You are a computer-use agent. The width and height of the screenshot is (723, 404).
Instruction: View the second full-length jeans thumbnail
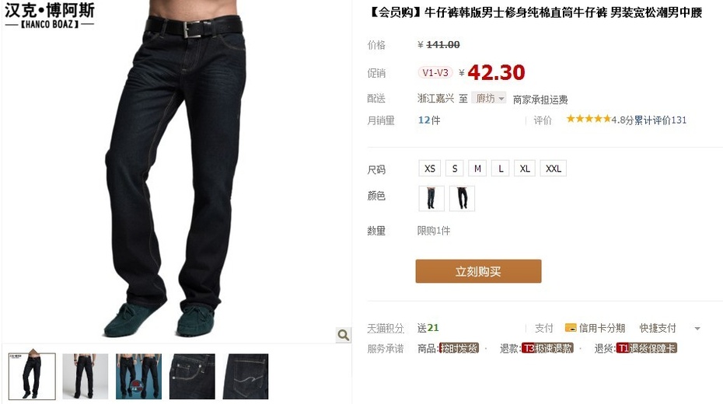pyautogui.click(x=86, y=376)
